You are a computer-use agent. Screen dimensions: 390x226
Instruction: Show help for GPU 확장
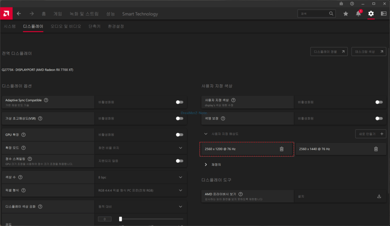(23, 135)
